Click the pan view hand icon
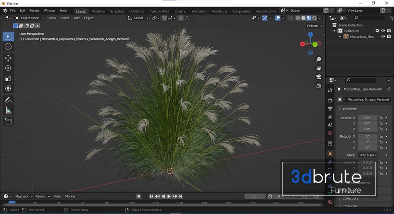Screen dimensions: 394x214 click(x=319, y=68)
